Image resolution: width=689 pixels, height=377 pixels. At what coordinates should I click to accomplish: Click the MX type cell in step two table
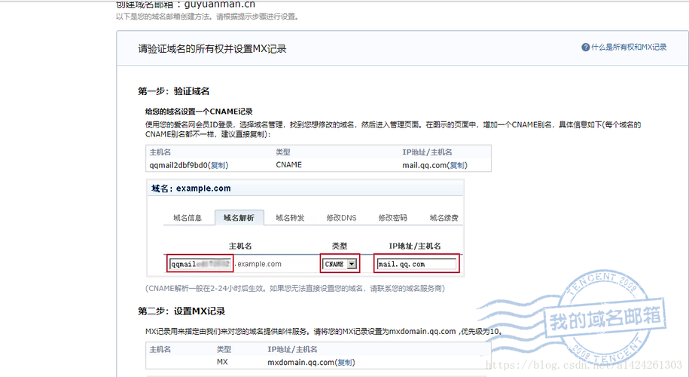click(x=222, y=363)
